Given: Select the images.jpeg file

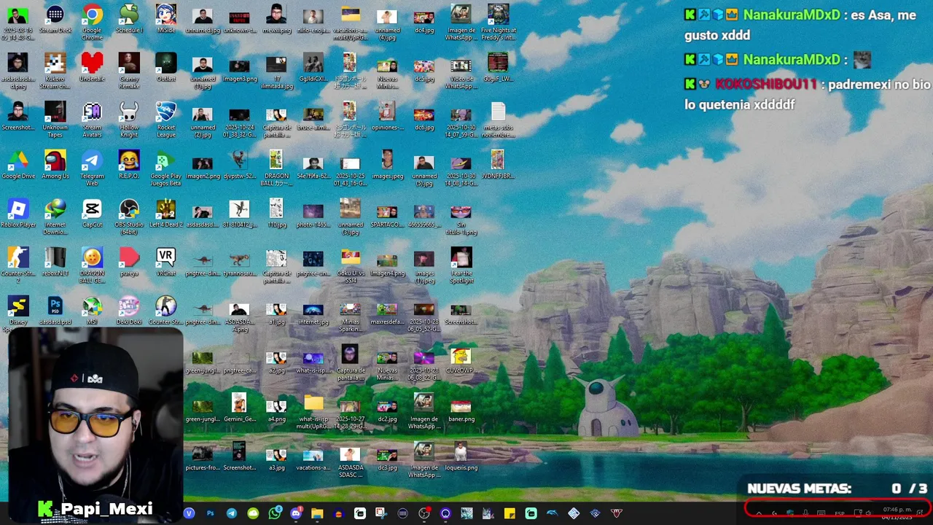Looking at the screenshot, I should pos(387,165).
